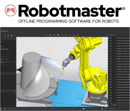This screenshot has width=130, height=111.
Task: Select point row 027 in the point list
Action: [119, 80]
